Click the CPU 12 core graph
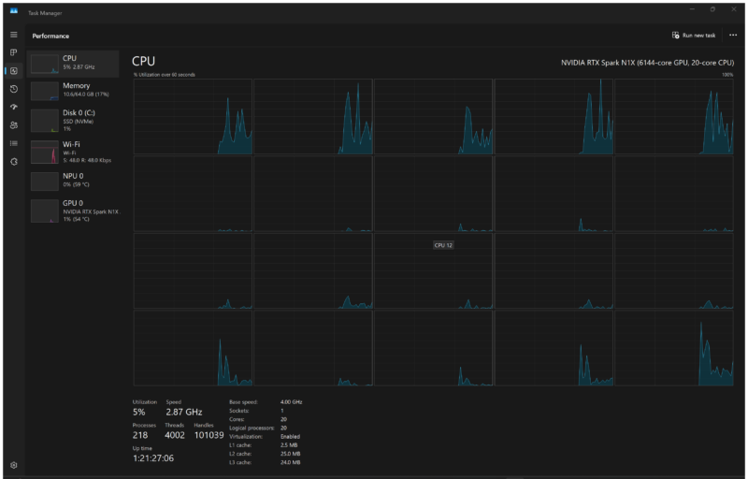 tap(433, 271)
